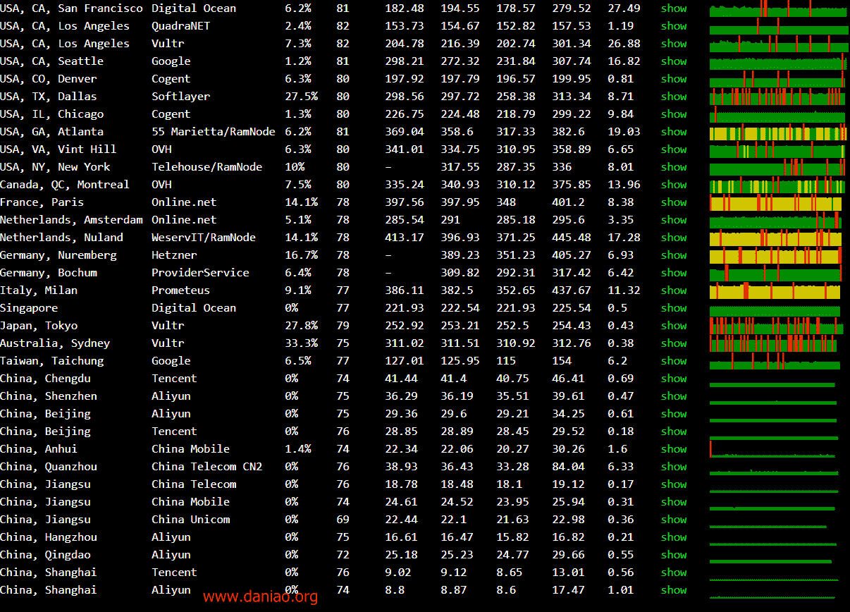
Task: Click latency graph for Atlanta 55 Marietta/RamNode
Action: 778,132
